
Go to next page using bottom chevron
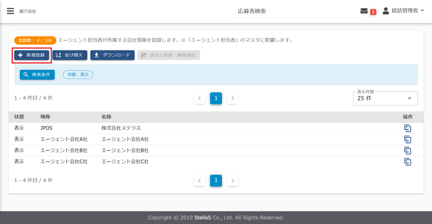click(x=233, y=180)
